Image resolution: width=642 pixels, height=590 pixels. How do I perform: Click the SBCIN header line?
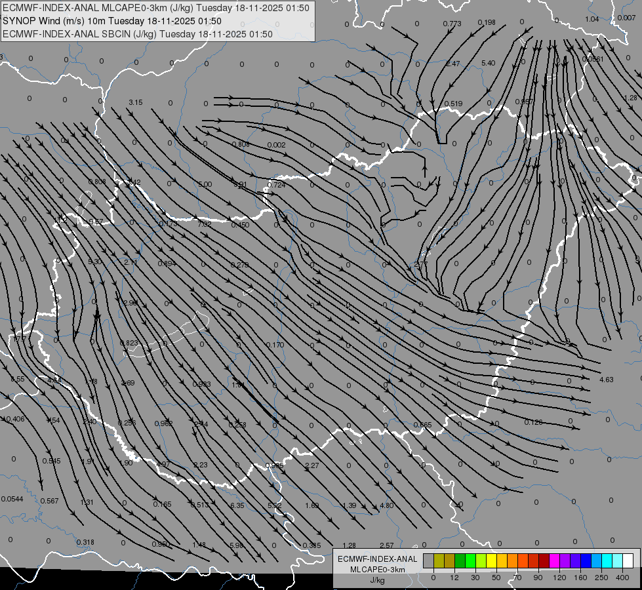[138, 34]
